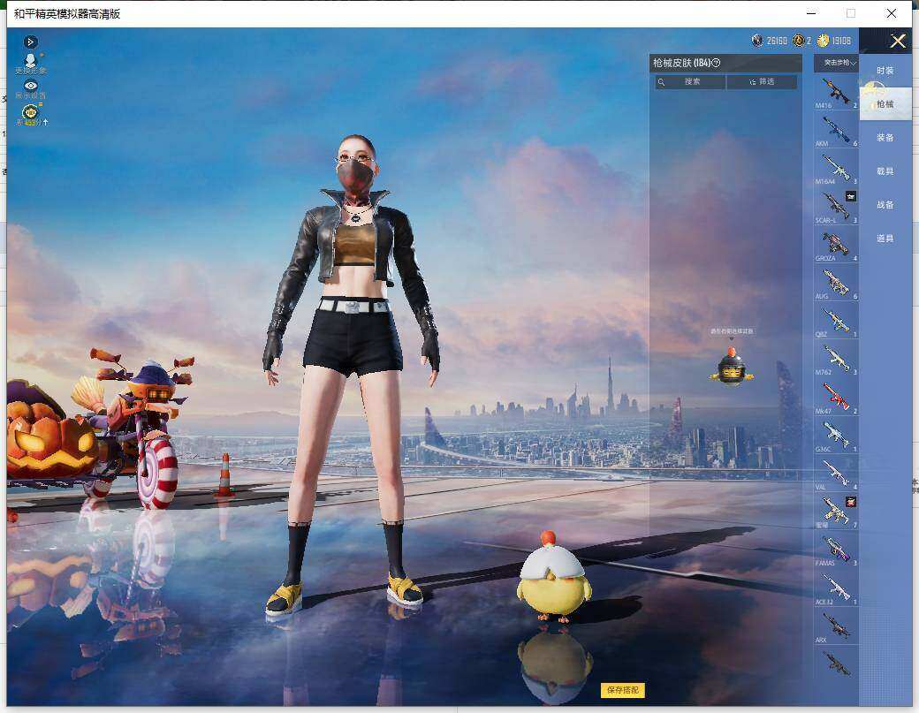Select the GROZA gun skin
The height and width of the screenshot is (713, 919).
(x=836, y=247)
